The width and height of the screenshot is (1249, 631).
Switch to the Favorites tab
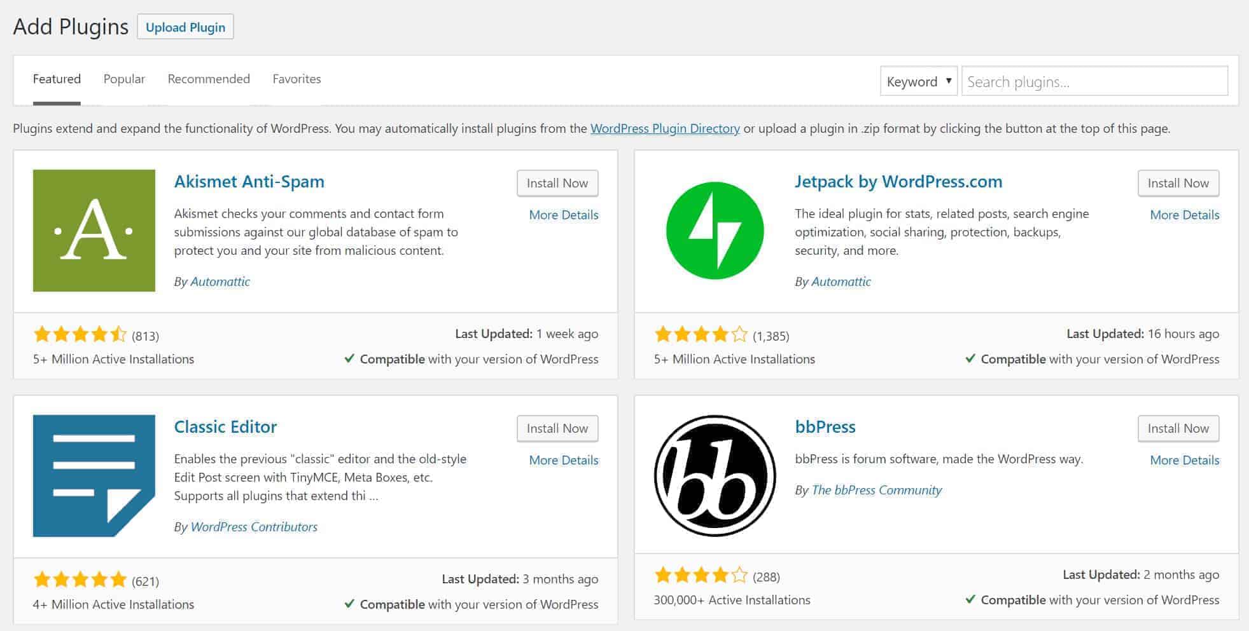point(297,79)
